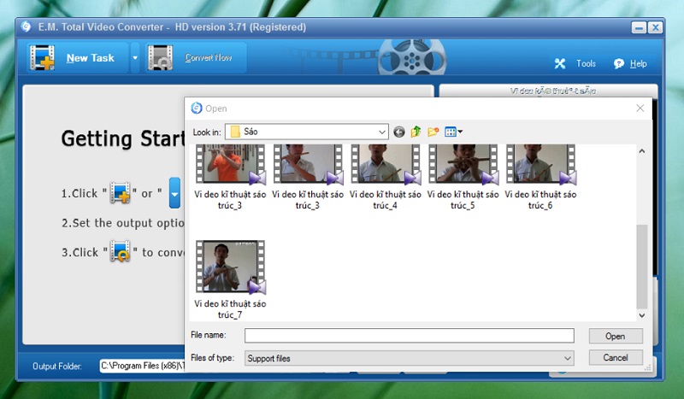Create a new folder in Sáo

tap(433, 132)
